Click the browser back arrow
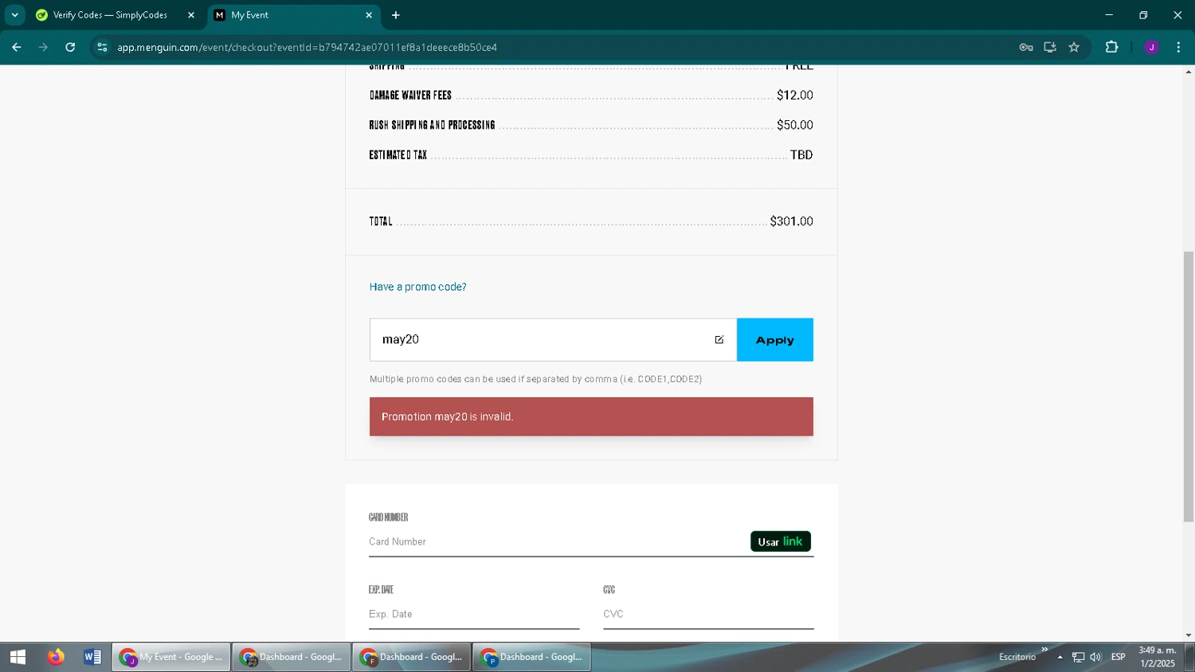Screen dimensions: 1195x672 click(16, 47)
